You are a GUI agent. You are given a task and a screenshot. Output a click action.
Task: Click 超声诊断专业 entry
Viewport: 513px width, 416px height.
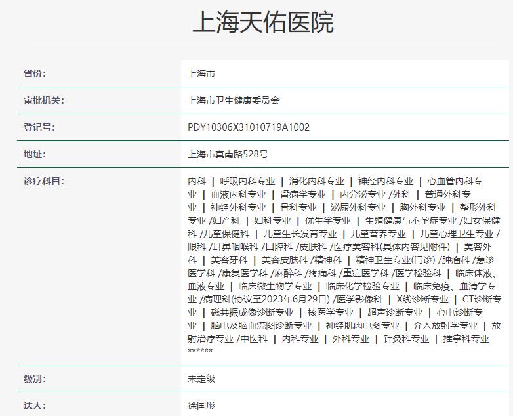(x=395, y=312)
